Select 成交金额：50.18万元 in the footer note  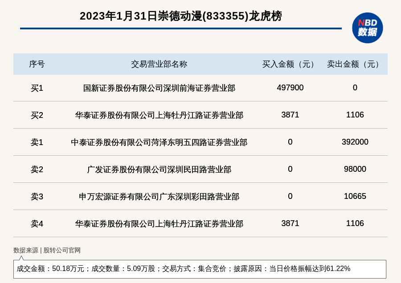point(50,269)
